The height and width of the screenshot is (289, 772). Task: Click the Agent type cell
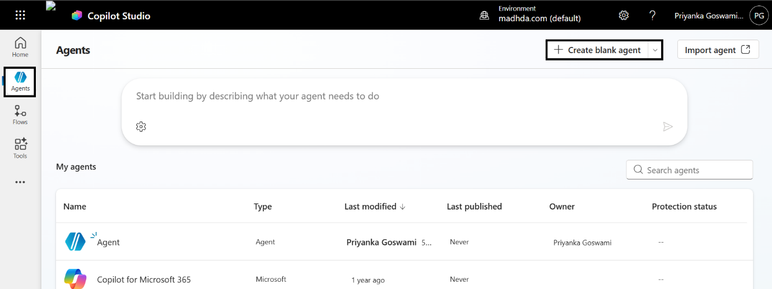click(x=266, y=242)
